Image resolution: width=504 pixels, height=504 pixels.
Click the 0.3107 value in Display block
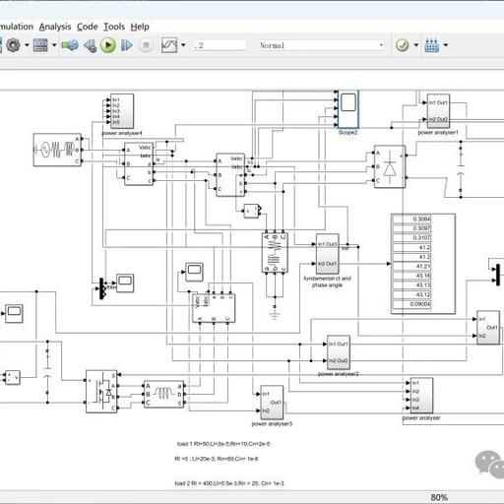tap(411, 238)
